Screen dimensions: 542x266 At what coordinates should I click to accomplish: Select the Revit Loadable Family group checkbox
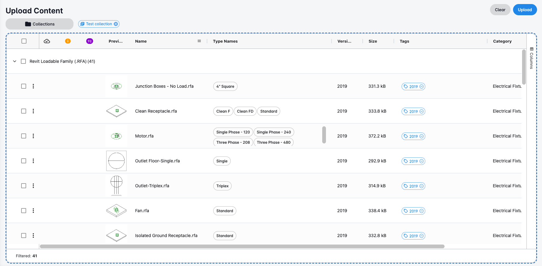pos(23,61)
